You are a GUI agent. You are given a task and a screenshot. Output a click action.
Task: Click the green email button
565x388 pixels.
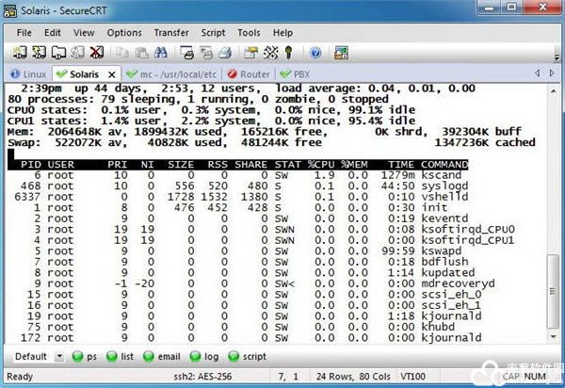tap(161, 356)
